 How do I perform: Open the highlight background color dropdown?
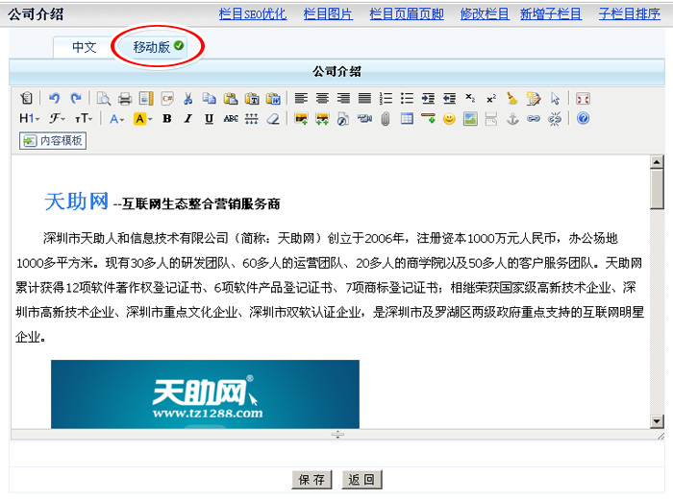(x=143, y=119)
